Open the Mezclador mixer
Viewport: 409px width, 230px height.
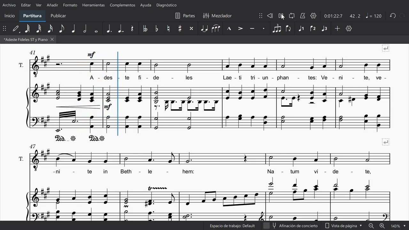click(x=217, y=16)
